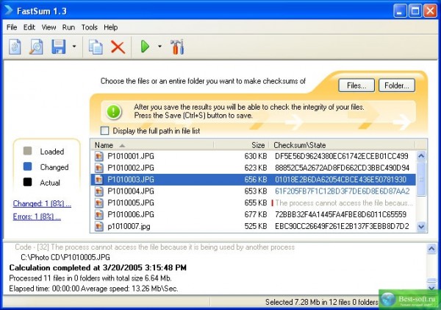Open the Errors: 1 (8%) link
The width and height of the screenshot is (441, 310).
[37, 216]
